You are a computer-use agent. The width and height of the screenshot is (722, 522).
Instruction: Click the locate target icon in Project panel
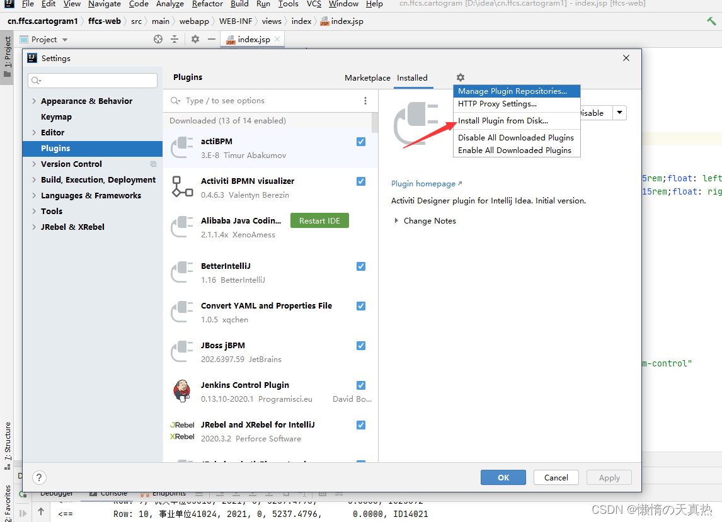(158, 39)
